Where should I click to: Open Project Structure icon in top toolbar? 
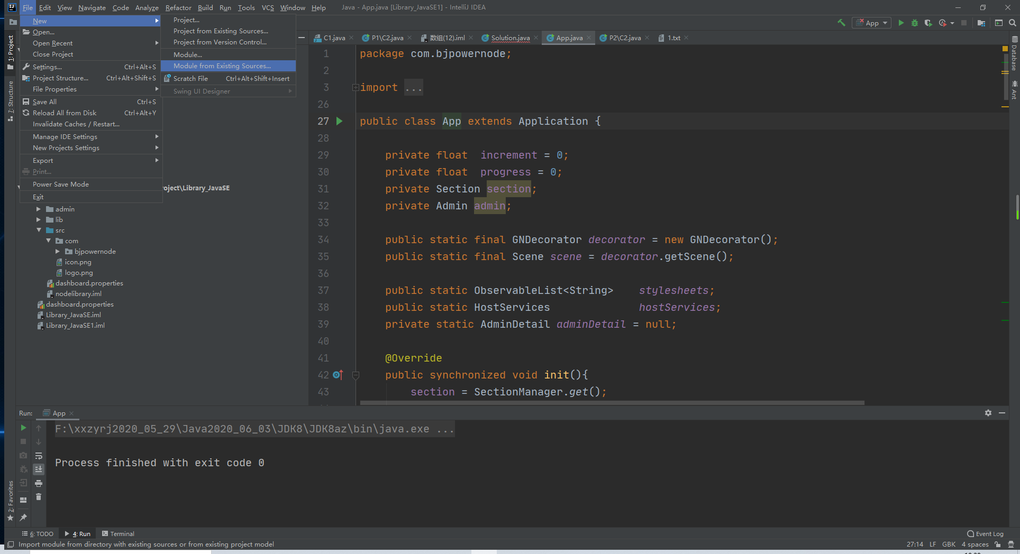coord(981,23)
